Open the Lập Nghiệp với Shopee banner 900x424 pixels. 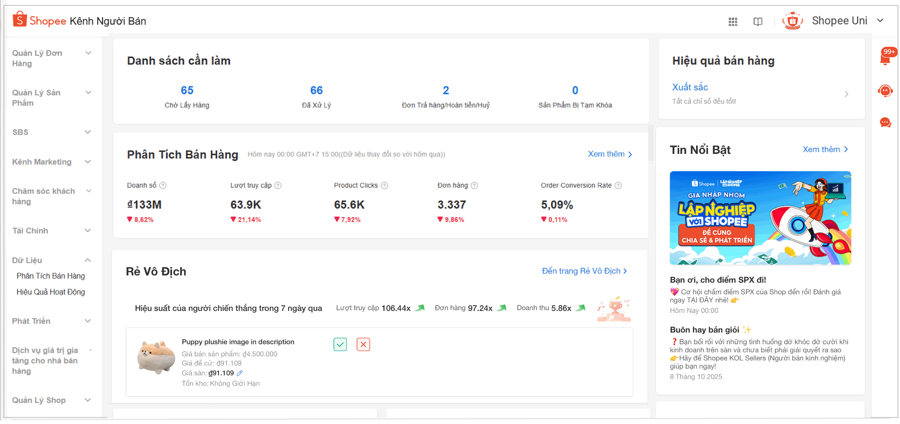coord(760,218)
